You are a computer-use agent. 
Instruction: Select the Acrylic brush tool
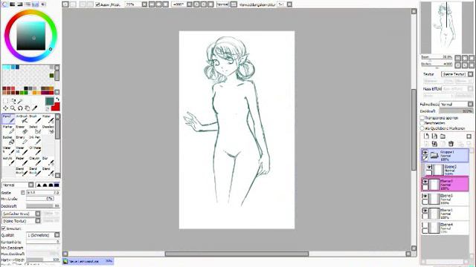(x=8, y=162)
